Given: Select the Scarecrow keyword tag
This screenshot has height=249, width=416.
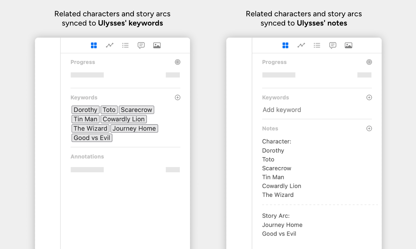Looking at the screenshot, I should click(136, 110).
